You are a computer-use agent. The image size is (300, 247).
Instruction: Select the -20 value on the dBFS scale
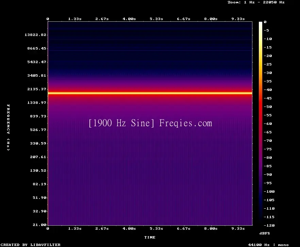tap(268, 56)
